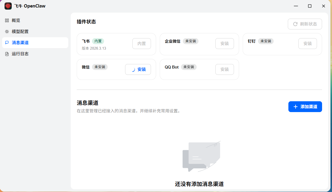Install the 钉钉 plugin
The height and width of the screenshot is (192, 332).
pyautogui.click(x=307, y=44)
